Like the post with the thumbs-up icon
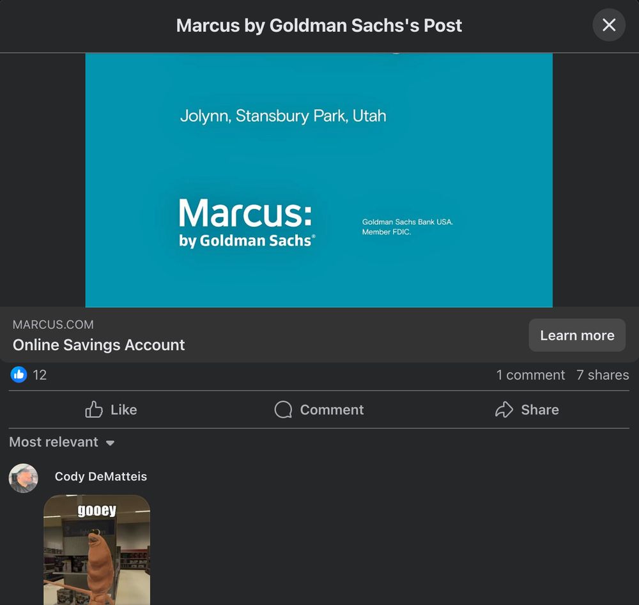The image size is (639, 605). (x=94, y=410)
